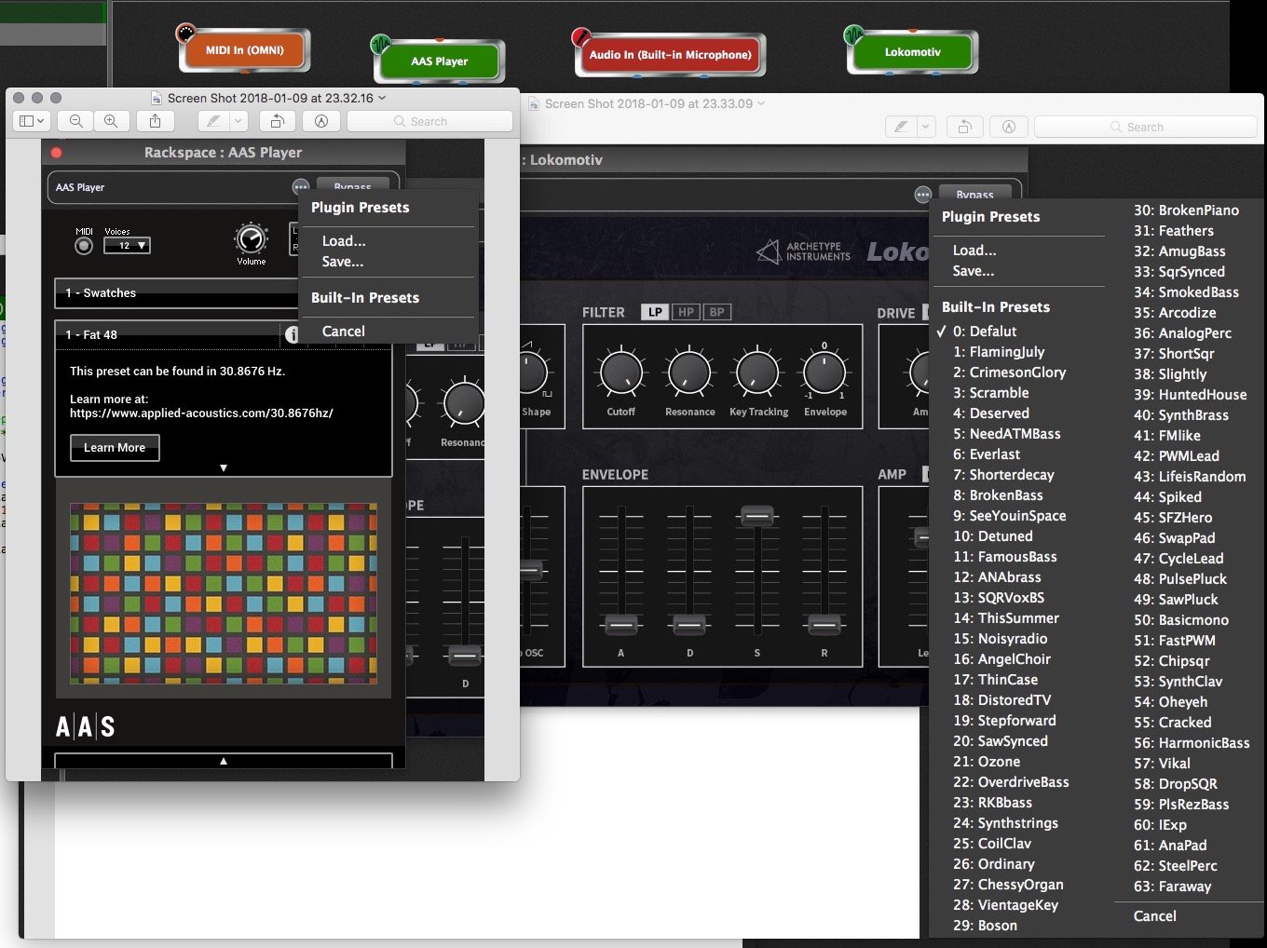The height and width of the screenshot is (948, 1267).
Task: Open highlight dropdown in the 23.33.09 window
Action: tap(925, 127)
